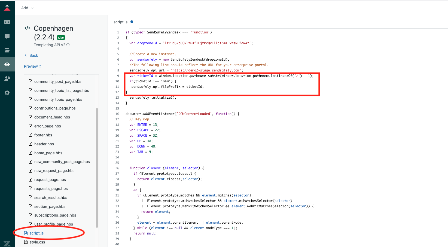Open header.hbs template

click(x=44, y=144)
